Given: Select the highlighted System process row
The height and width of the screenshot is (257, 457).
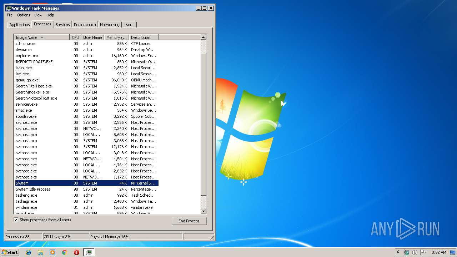Looking at the screenshot, I should coord(86,183).
